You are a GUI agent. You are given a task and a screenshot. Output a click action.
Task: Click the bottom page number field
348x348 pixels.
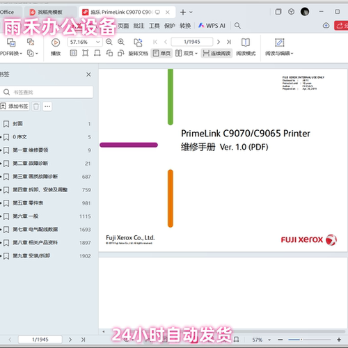coord(40,340)
